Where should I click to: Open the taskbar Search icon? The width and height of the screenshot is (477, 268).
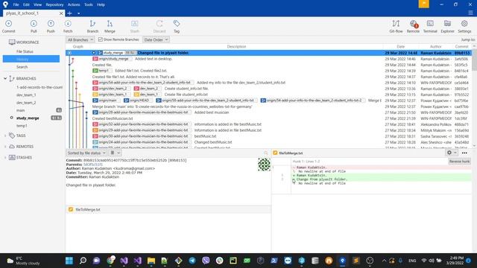click(83, 261)
